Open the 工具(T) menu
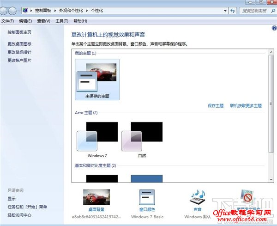This screenshot has height=226, width=277. coord(62,21)
